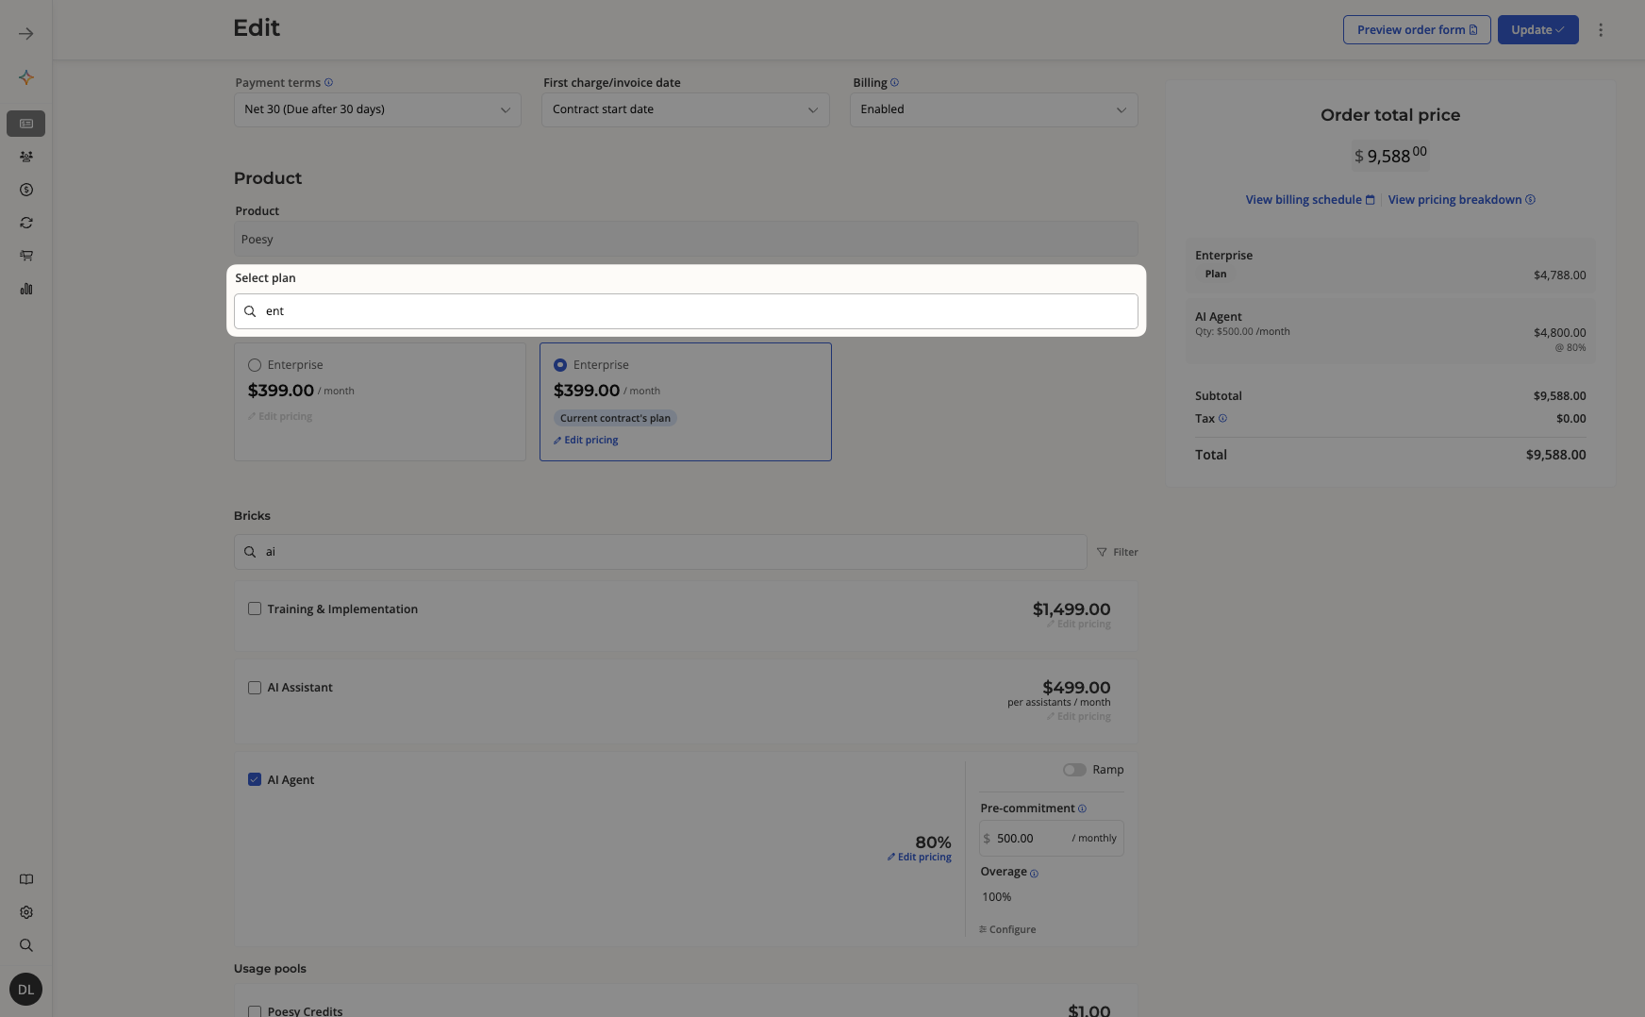Click the Overage 100% value

click(996, 897)
